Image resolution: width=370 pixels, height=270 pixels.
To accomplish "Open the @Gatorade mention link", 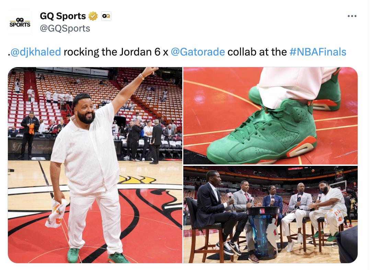I will coord(198,52).
